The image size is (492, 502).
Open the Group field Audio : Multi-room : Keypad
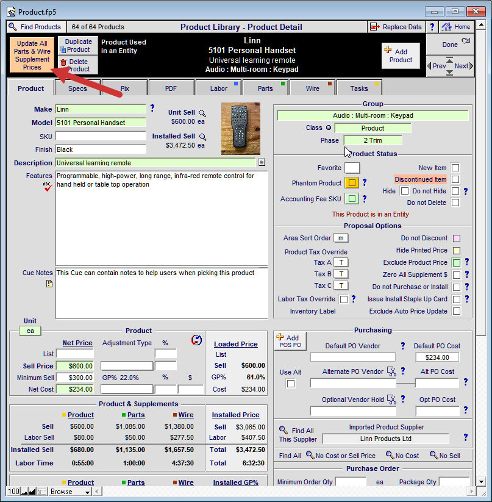coord(373,115)
